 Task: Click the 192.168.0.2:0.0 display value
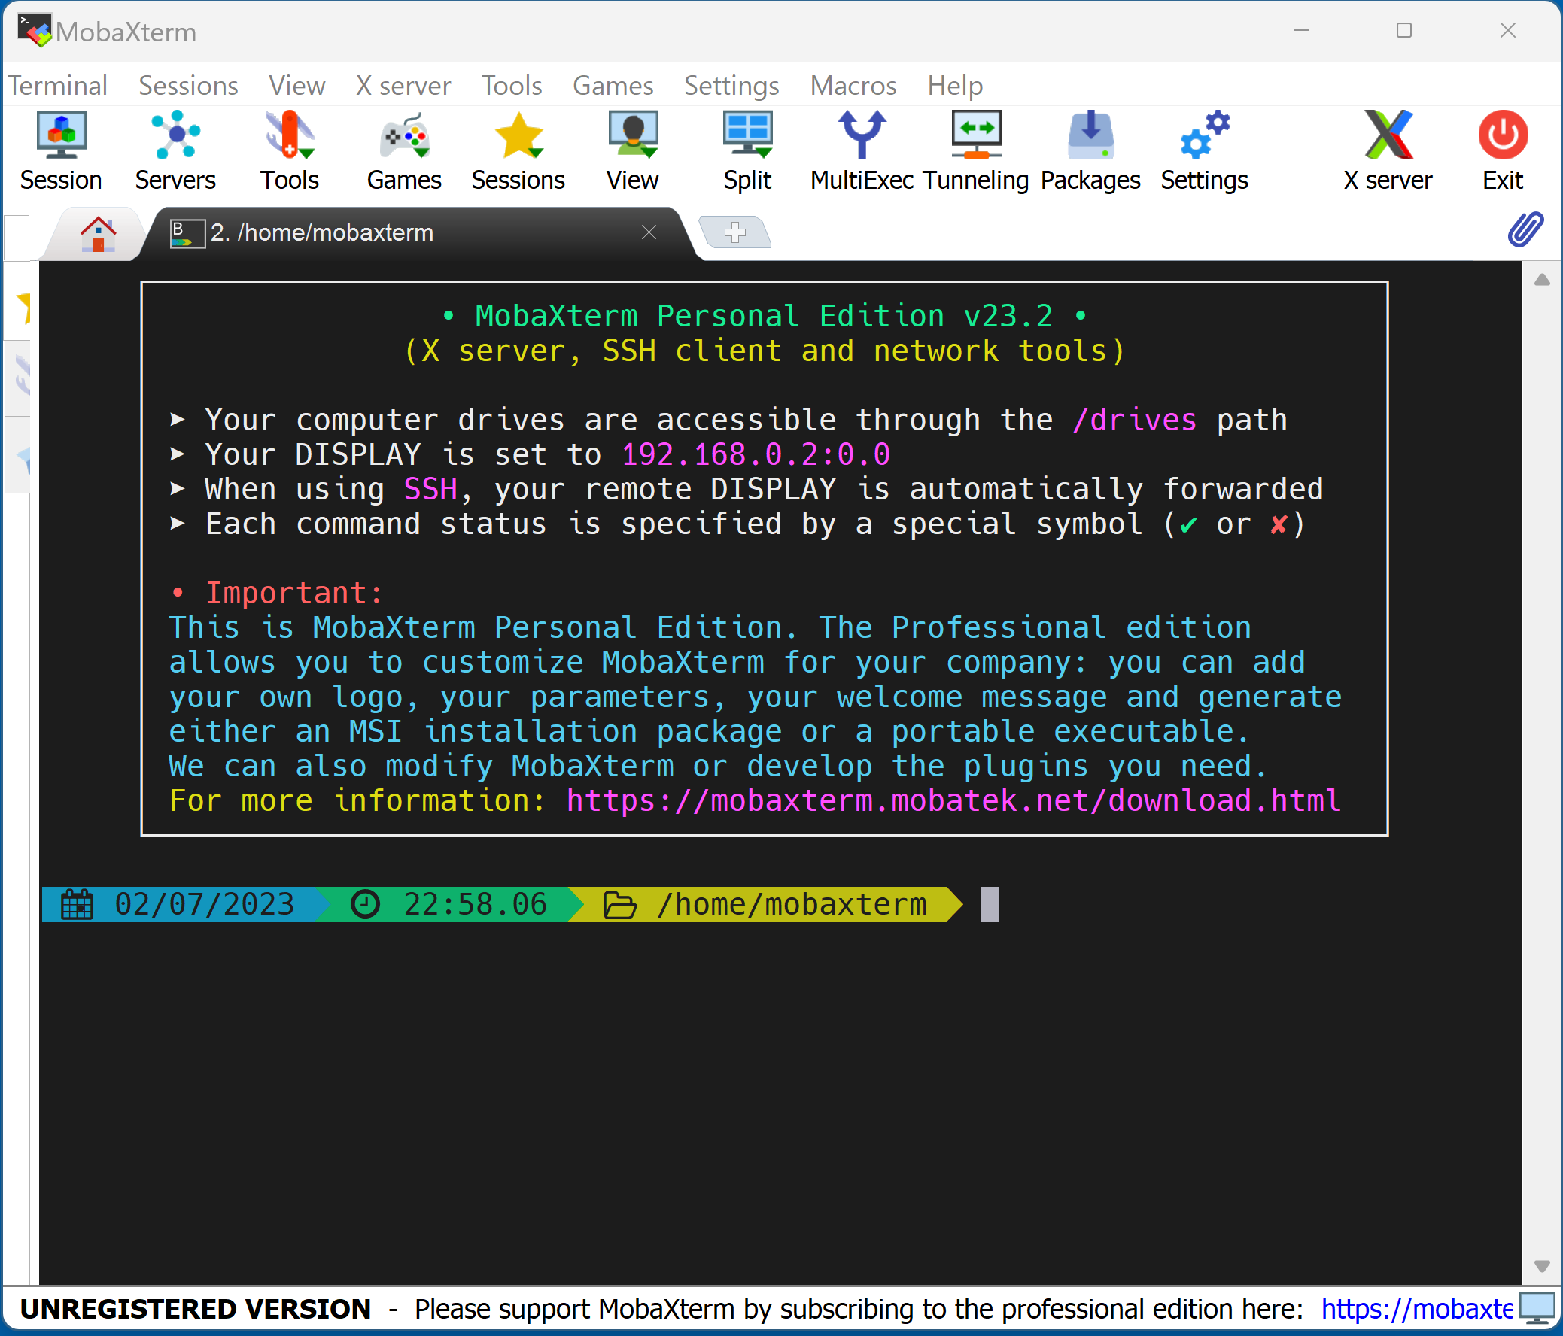tap(756, 454)
